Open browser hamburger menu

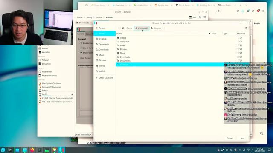point(263,11)
